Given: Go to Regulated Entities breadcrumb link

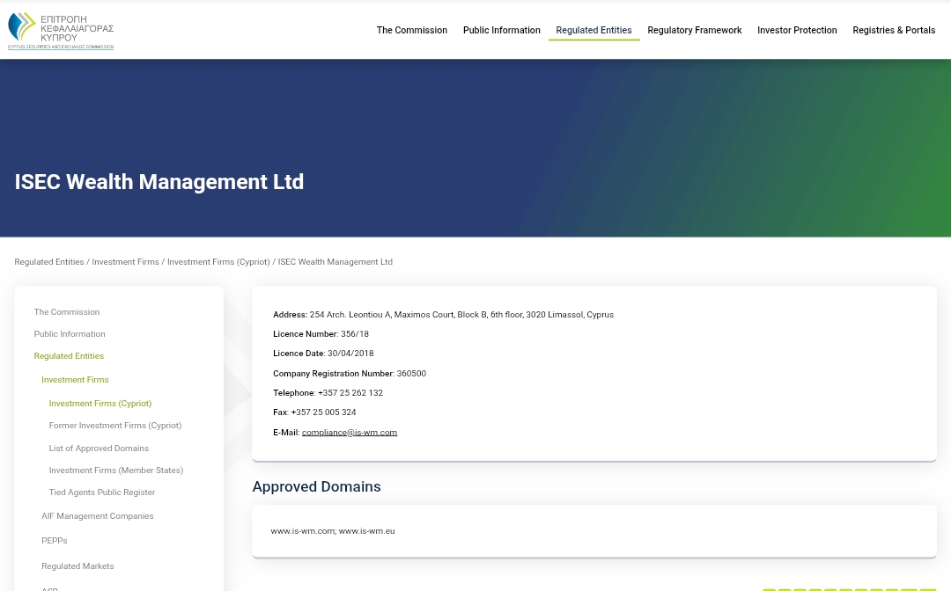Looking at the screenshot, I should point(49,262).
